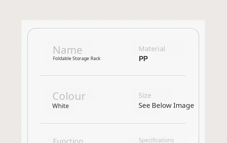This screenshot has width=227, height=143.
Task: Click the word "Below" in the size value
Action: pyautogui.click(x=161, y=106)
